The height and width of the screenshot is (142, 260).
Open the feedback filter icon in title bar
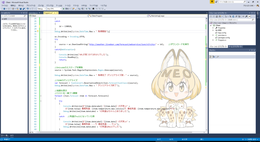click(x=212, y=2)
